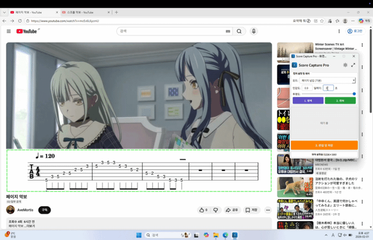Toggle the theme sun icon in Score Capture Pro
This screenshot has width=373, height=240.
[345, 65]
